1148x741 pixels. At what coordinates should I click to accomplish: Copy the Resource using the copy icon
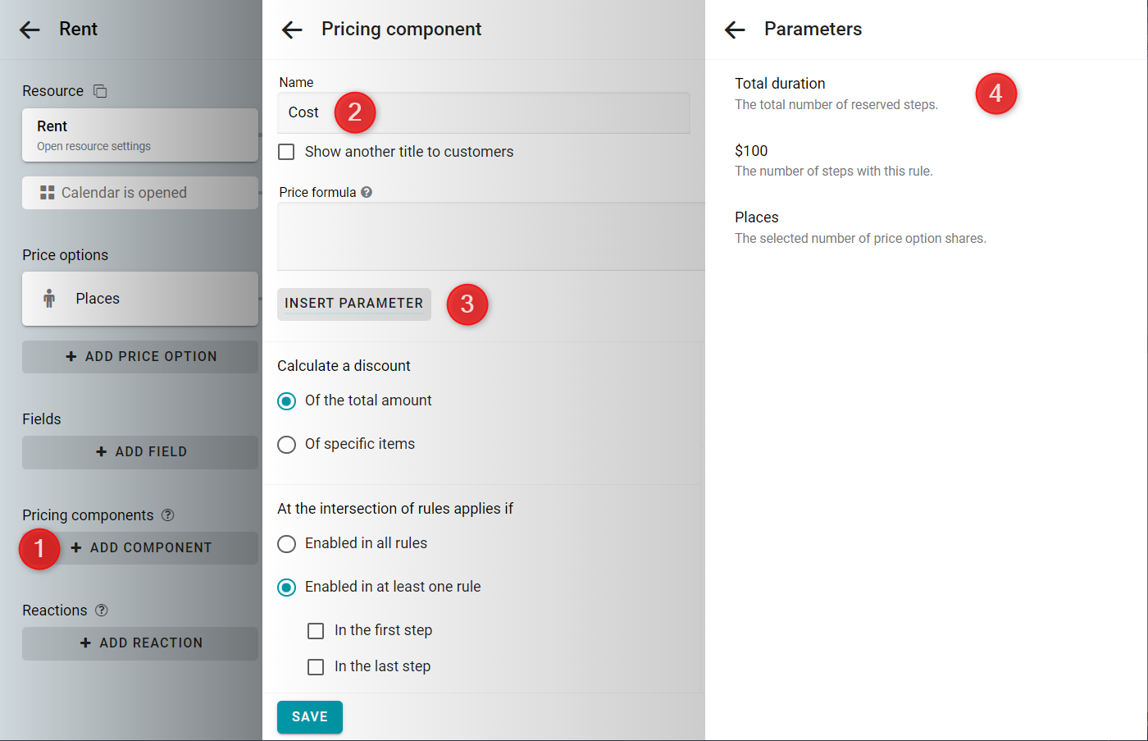(x=100, y=91)
